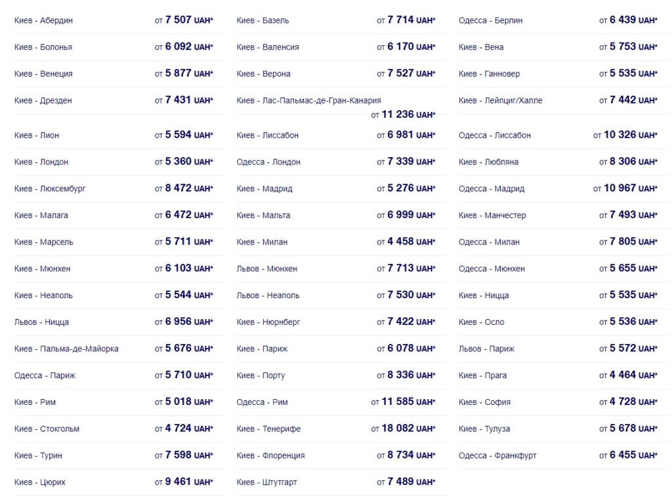Select the Киев - Штутгарт route
The image size is (672, 496).
(266, 482)
